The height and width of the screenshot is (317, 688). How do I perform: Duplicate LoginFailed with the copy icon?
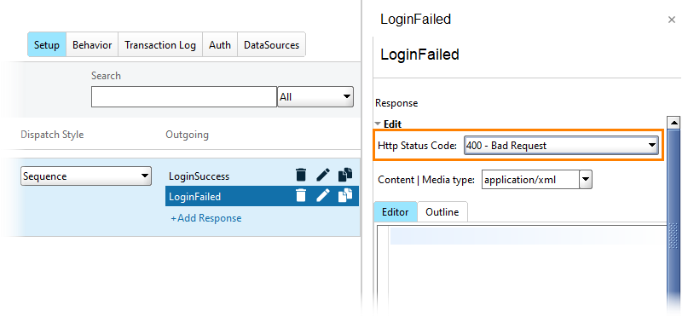point(345,195)
